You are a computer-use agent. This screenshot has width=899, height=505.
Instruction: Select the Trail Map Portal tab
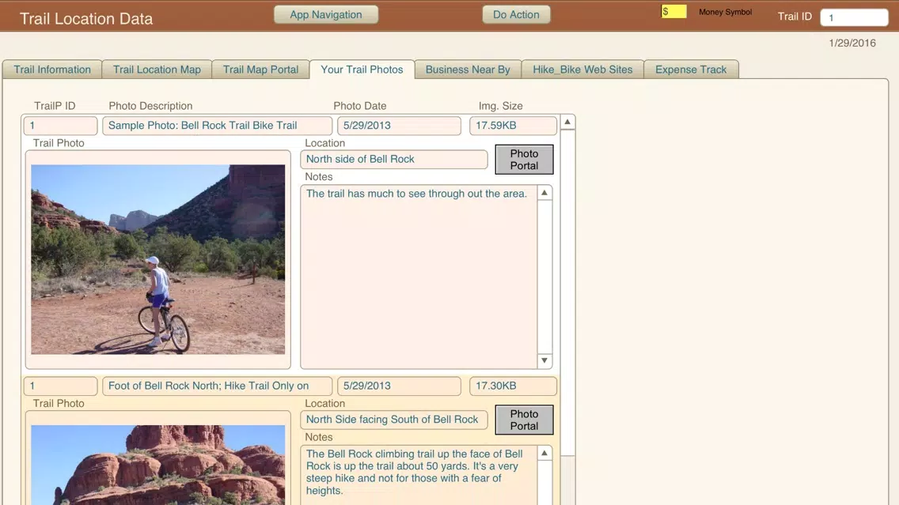coord(260,70)
